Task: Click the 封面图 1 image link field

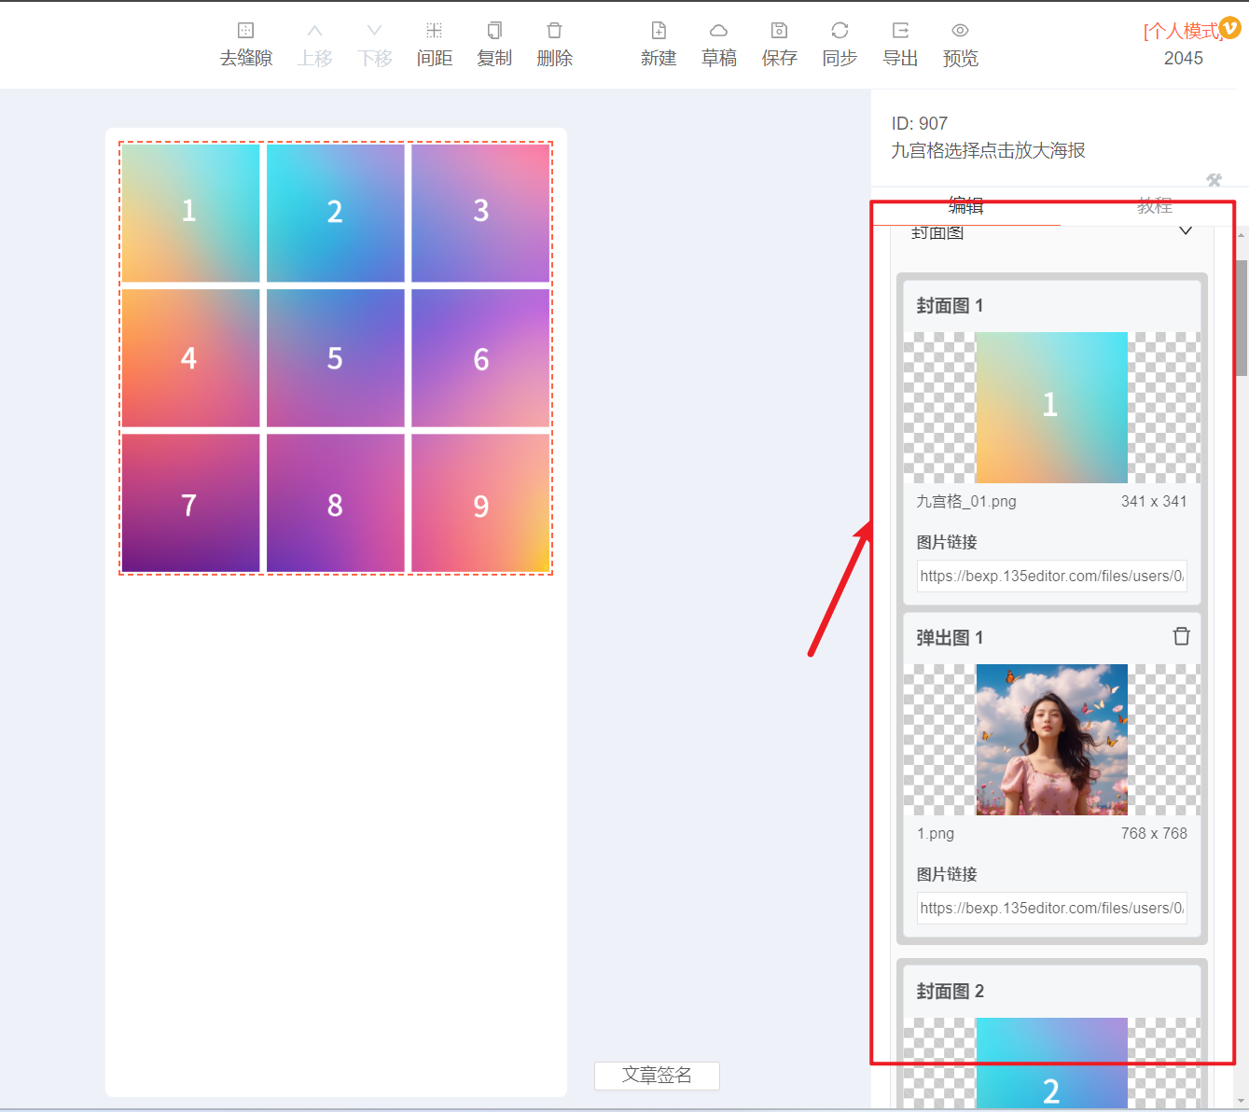Action: 1052,576
